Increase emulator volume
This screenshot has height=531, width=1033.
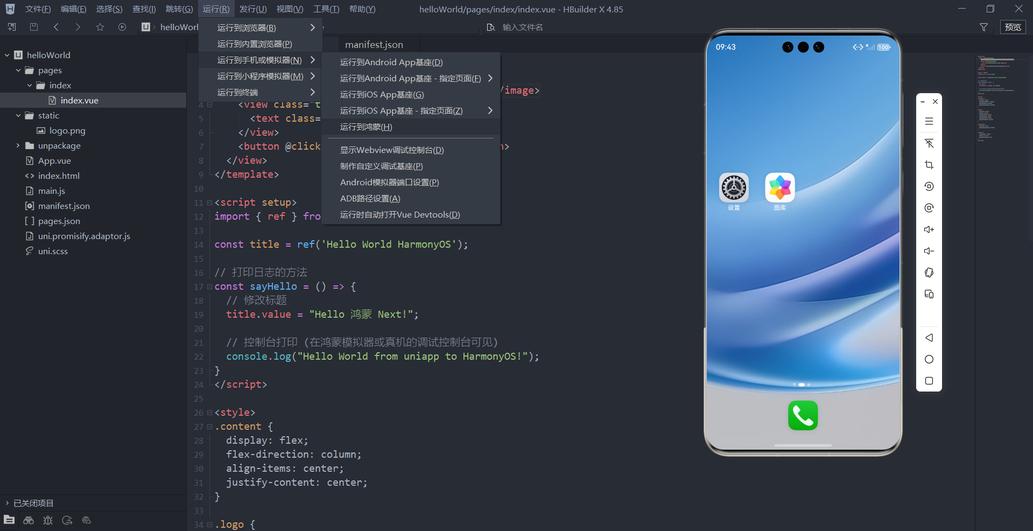[929, 229]
